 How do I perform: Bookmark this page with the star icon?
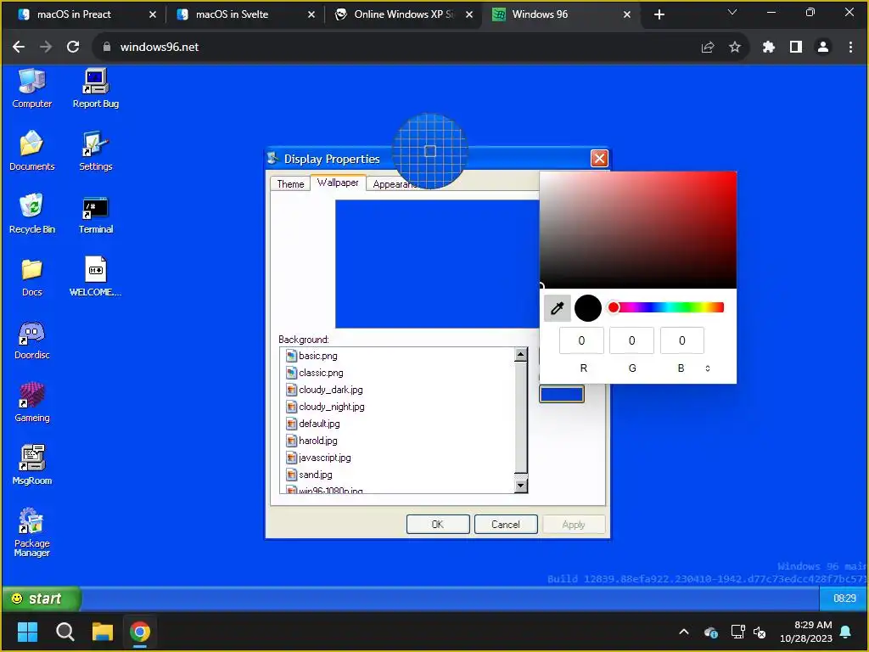[x=734, y=48]
